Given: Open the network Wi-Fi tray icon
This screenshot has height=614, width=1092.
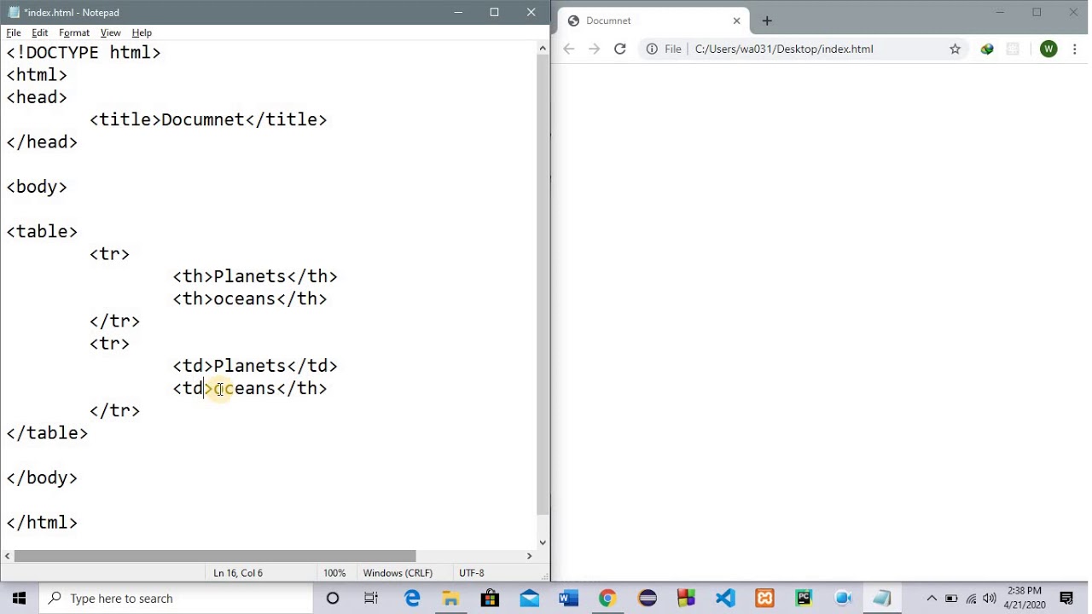Looking at the screenshot, I should click(x=971, y=599).
